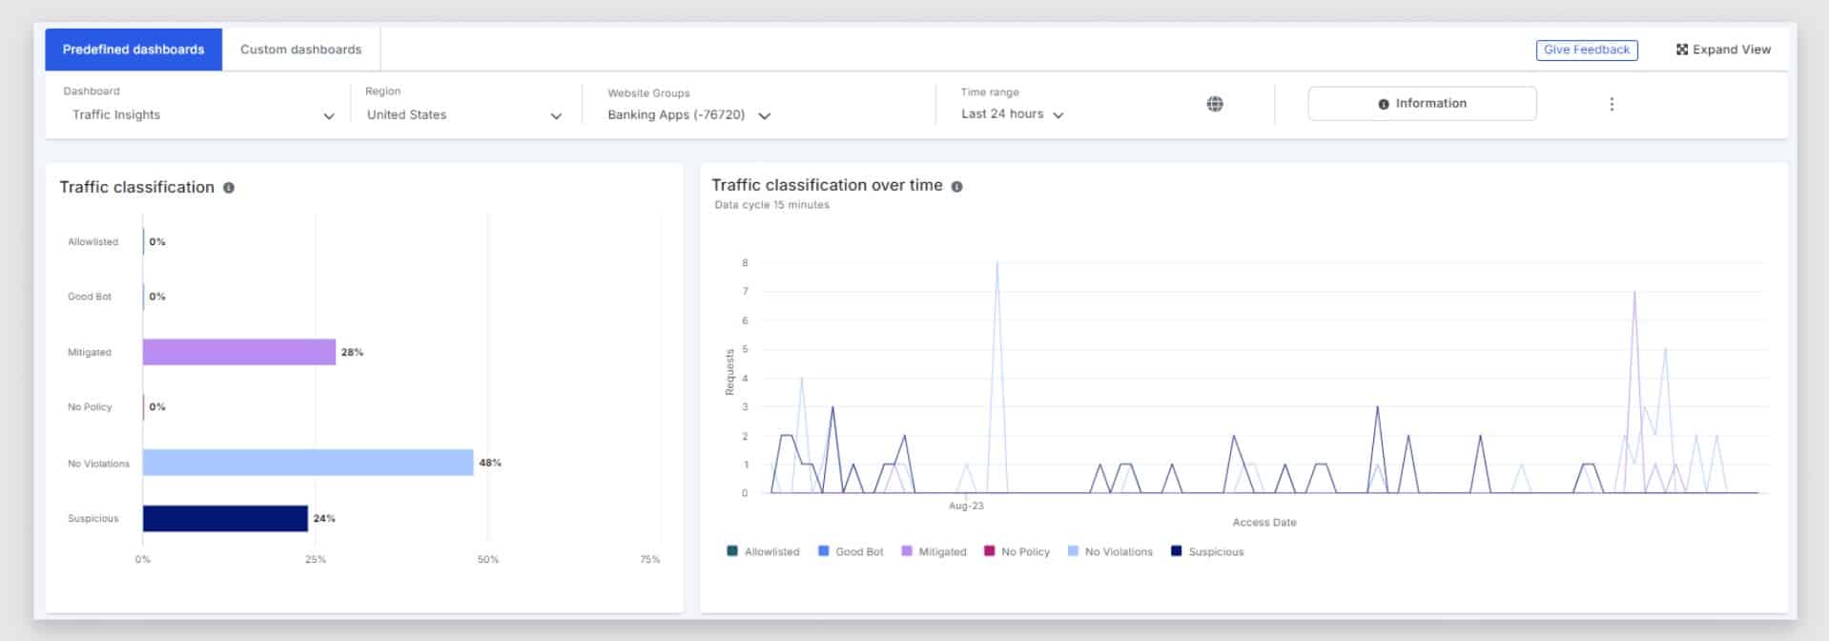Click the No Policy bar chart label

tap(90, 407)
